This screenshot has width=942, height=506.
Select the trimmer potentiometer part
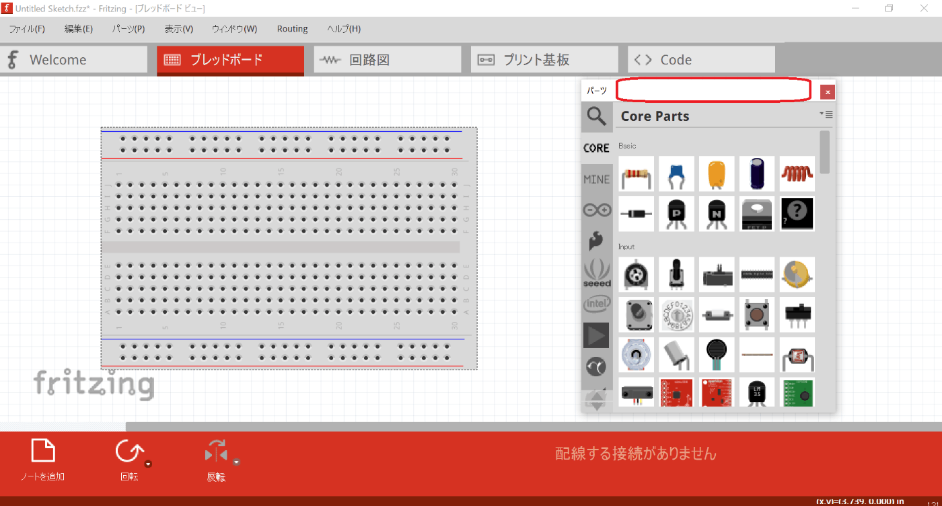636,274
